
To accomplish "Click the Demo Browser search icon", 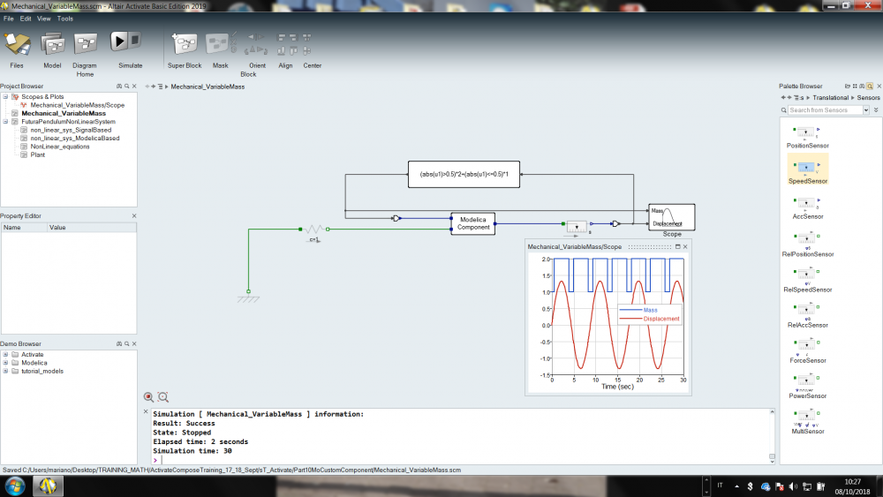I will [x=126, y=344].
